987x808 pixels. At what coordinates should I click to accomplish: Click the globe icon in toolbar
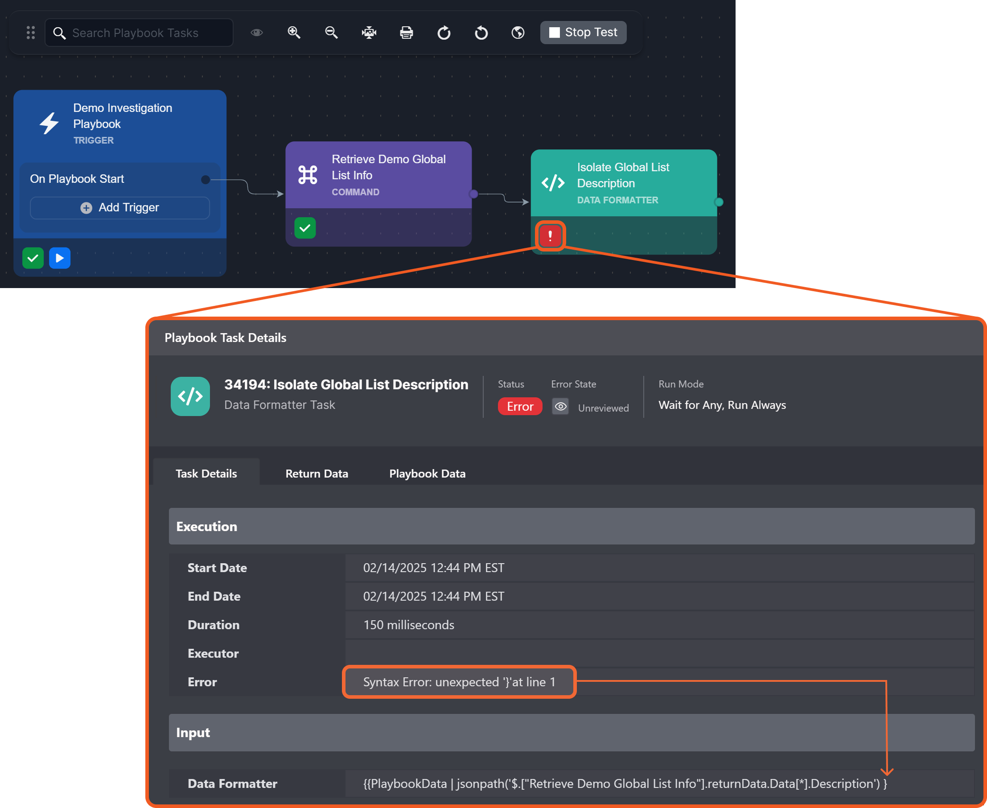518,33
